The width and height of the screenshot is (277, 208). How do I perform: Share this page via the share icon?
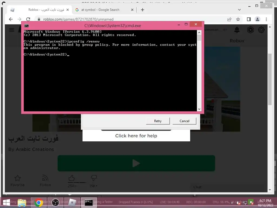[229, 19]
